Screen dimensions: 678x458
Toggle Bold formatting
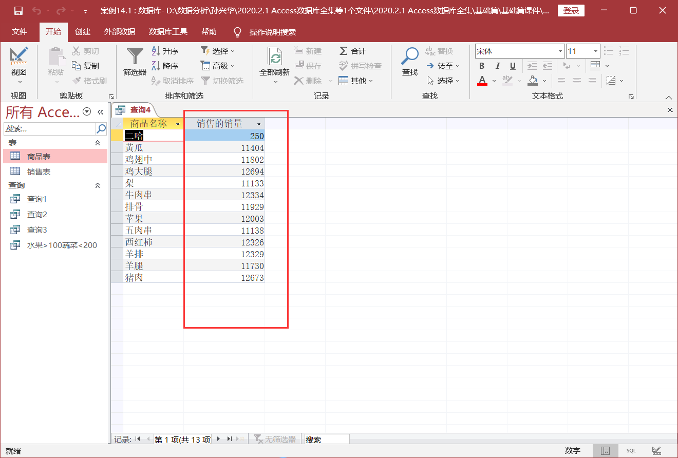pyautogui.click(x=482, y=66)
